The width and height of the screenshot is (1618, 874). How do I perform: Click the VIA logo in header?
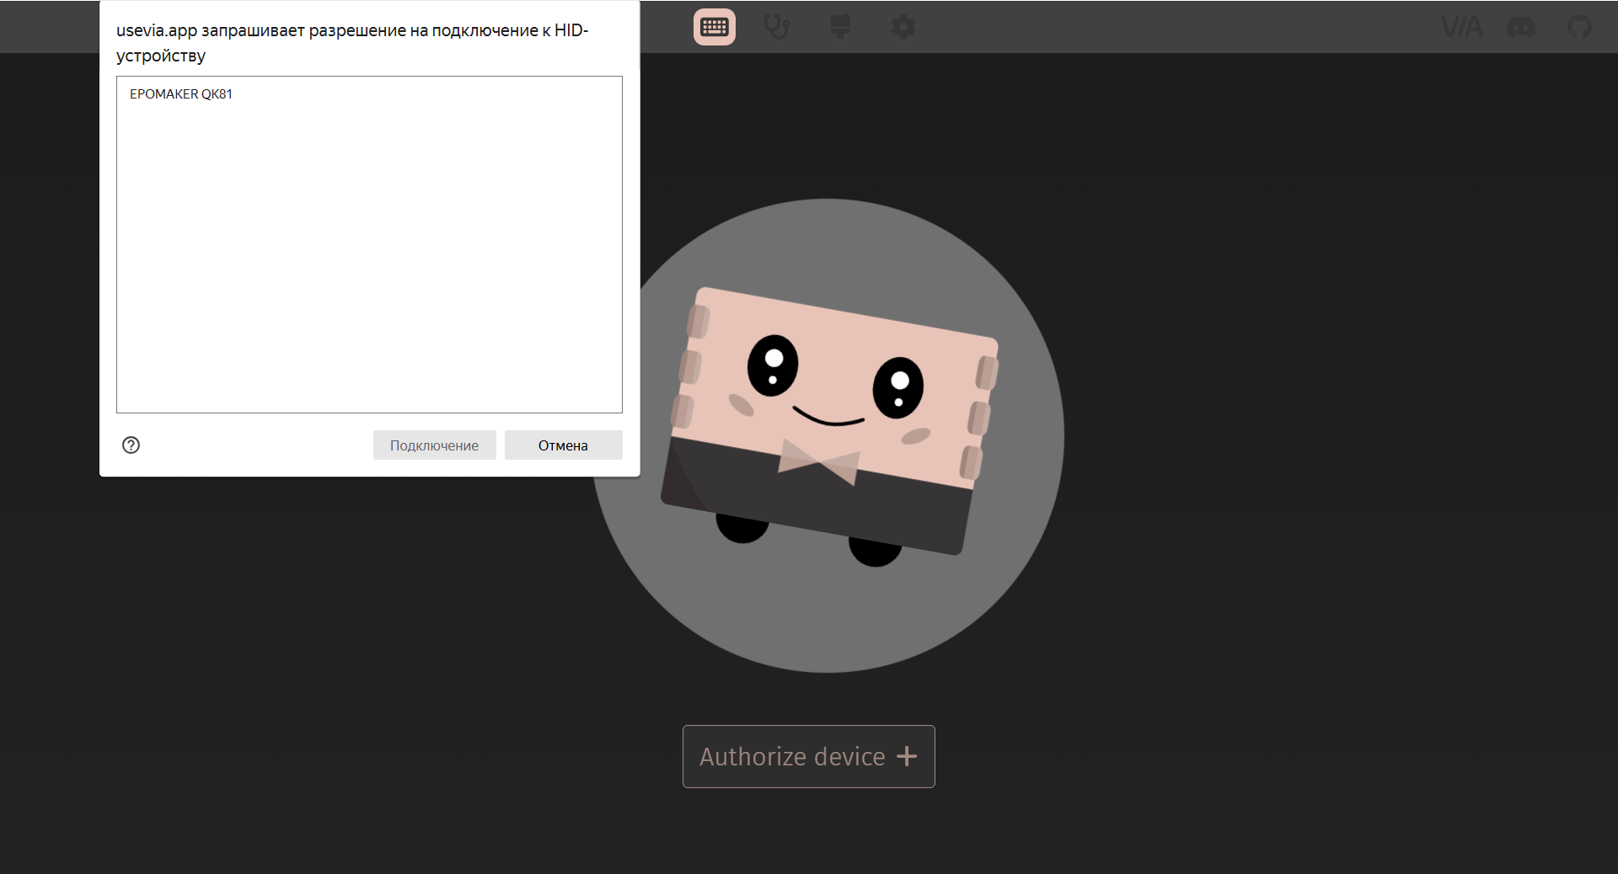1461,27
